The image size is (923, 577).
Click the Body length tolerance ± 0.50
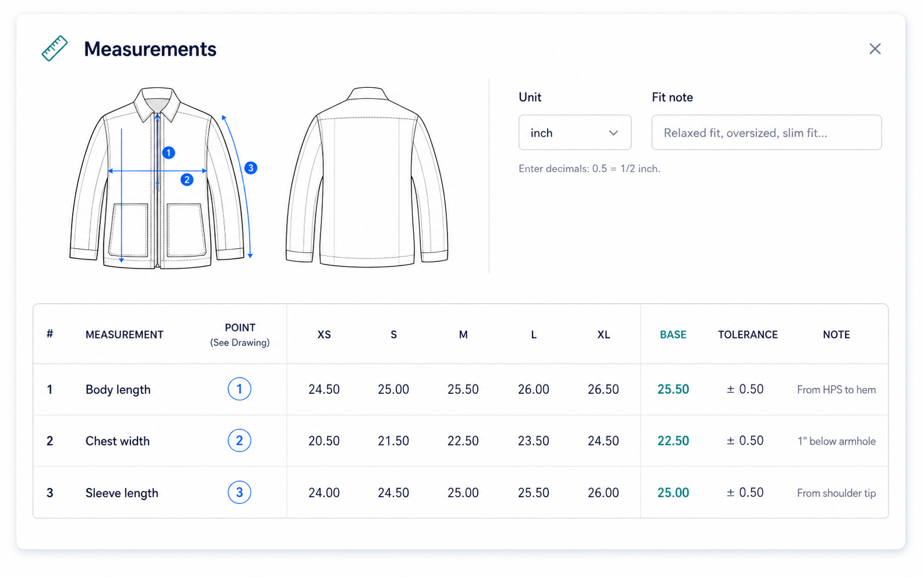[x=745, y=389]
